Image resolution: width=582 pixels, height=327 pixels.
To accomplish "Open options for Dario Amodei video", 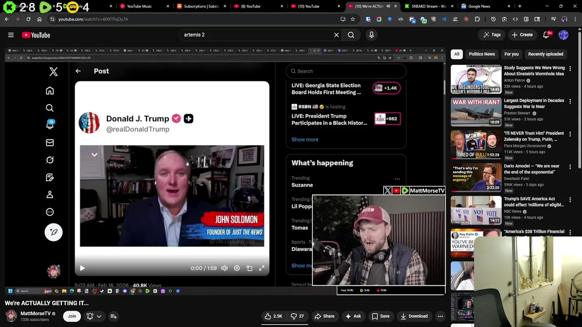I will pyautogui.click(x=570, y=167).
